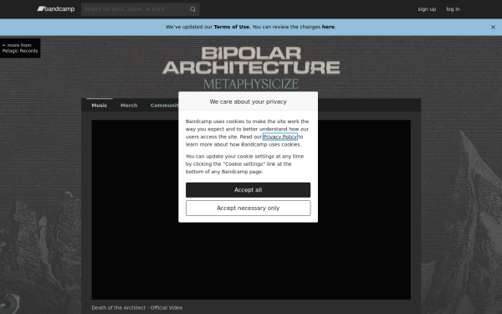
Task: Follow the 'here' link in banner
Action: 328,27
